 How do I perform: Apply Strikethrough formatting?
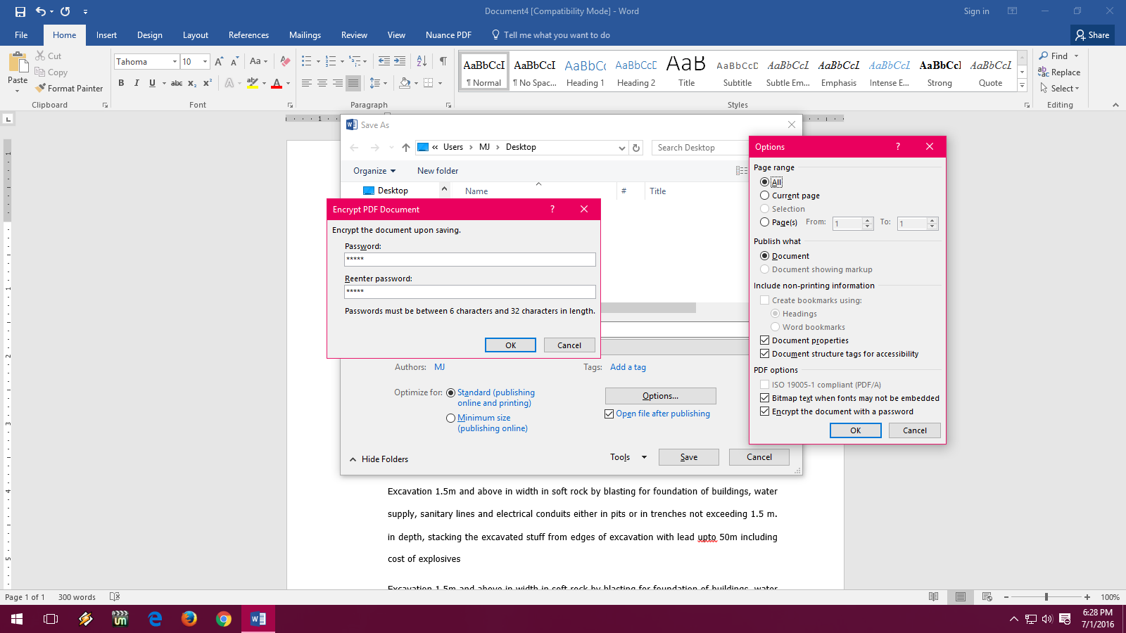[x=177, y=83]
